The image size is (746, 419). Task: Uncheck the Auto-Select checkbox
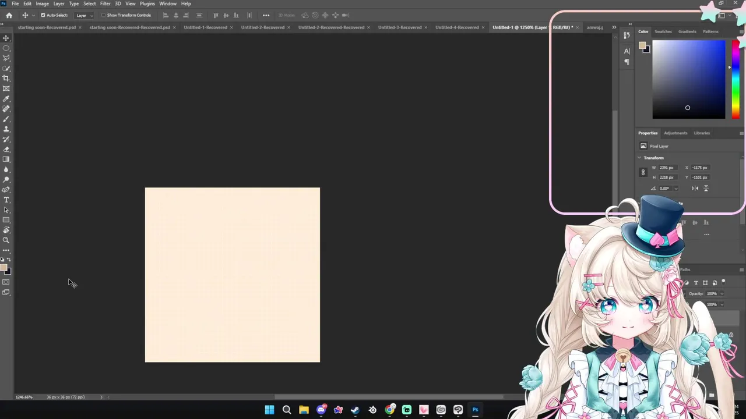coord(43,15)
